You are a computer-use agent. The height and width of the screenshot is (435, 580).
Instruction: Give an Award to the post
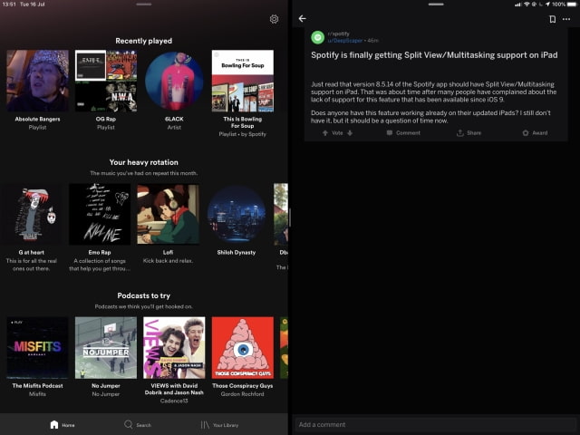535,133
